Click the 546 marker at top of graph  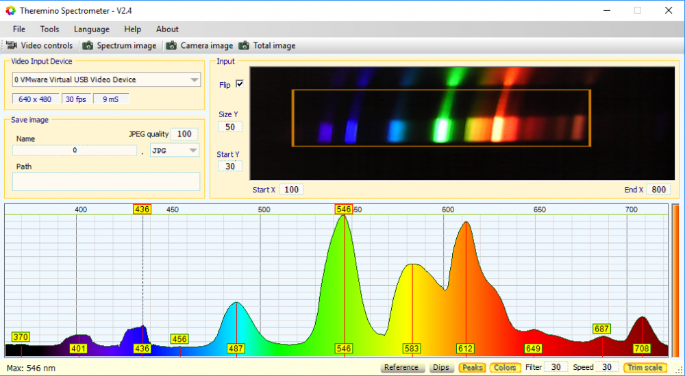click(x=344, y=209)
